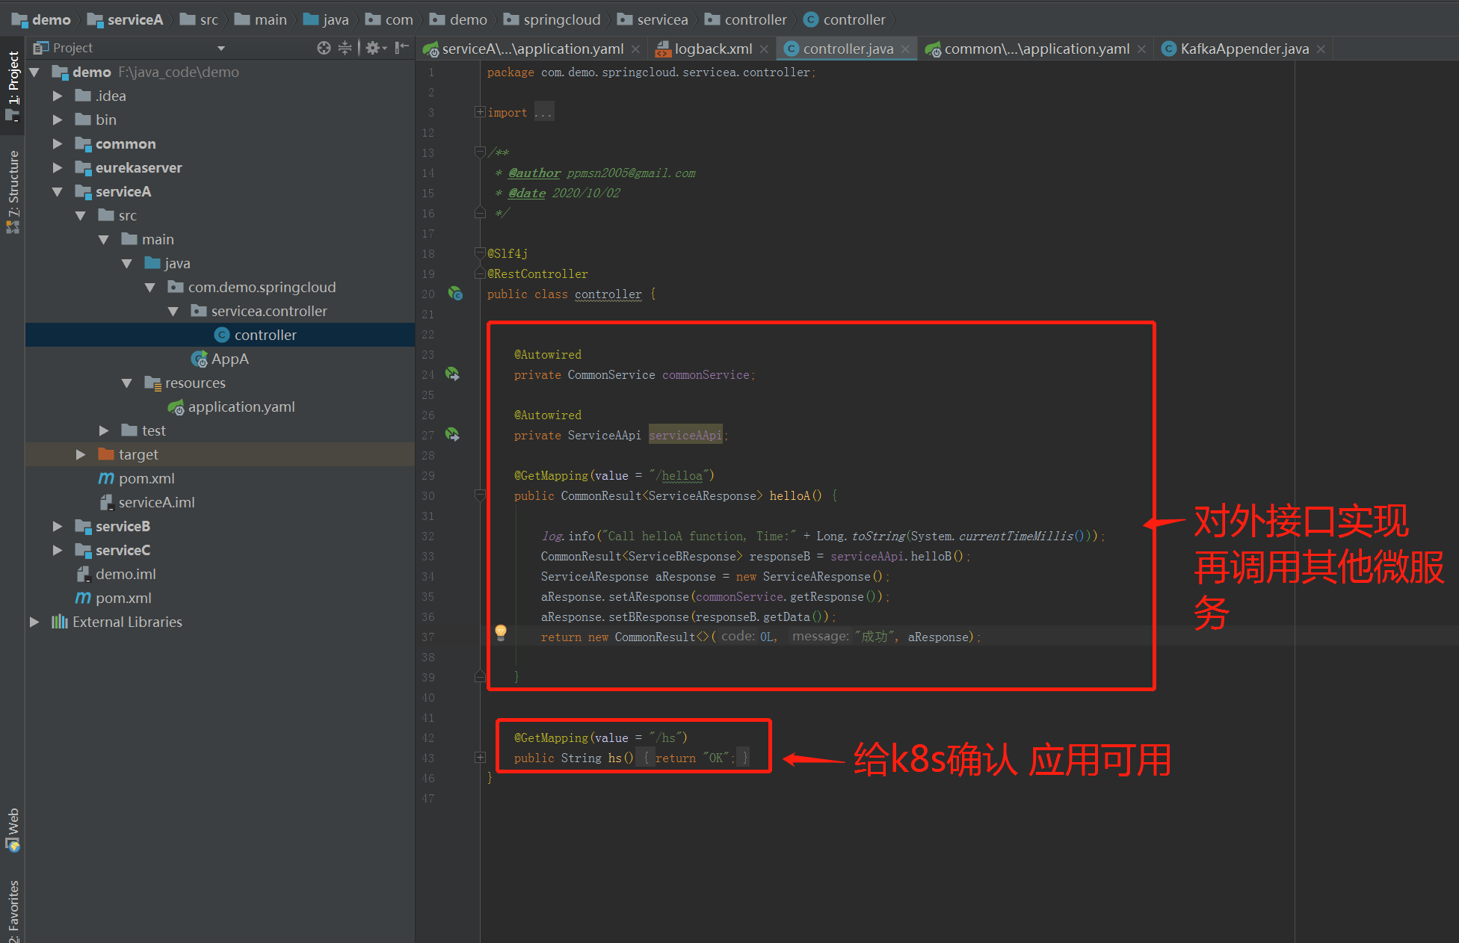Click the autowired bean gutter icon for serviceAApi

click(x=452, y=434)
